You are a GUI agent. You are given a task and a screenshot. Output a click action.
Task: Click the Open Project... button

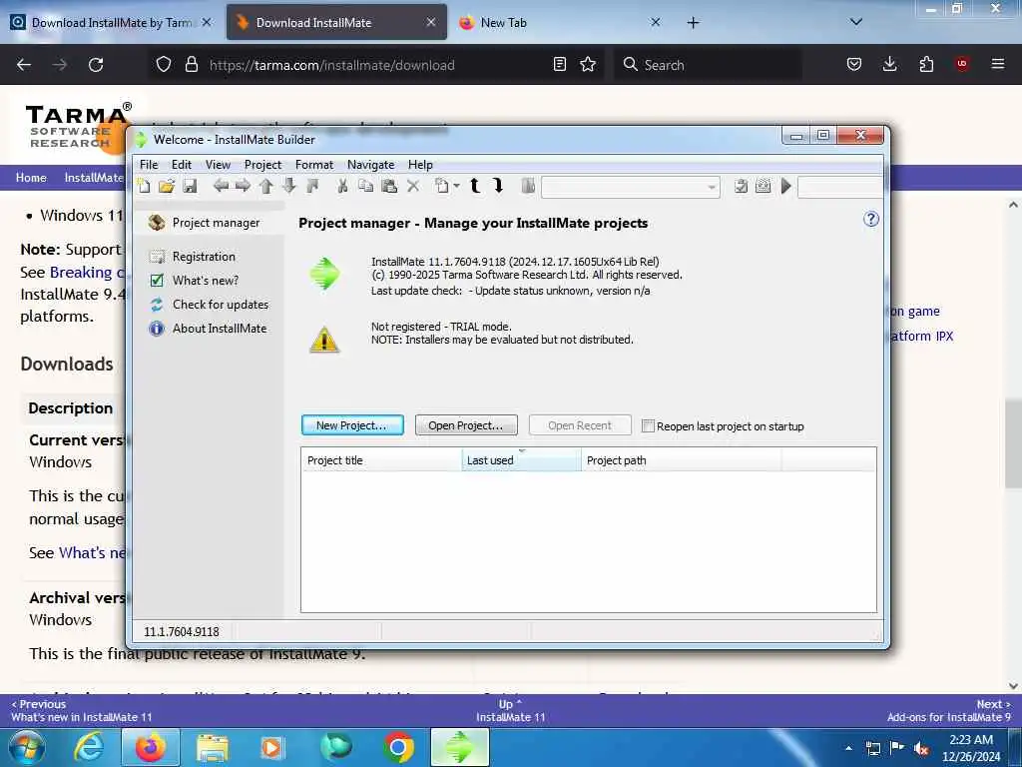coord(466,425)
